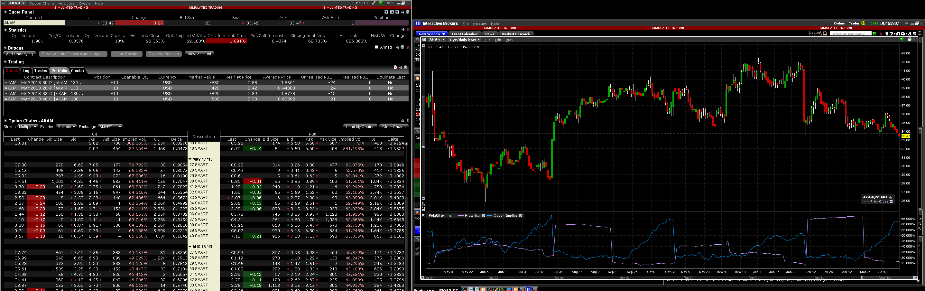The height and width of the screenshot is (291, 925).
Task: Click the green cube icon in option trader title bar
Action: point(381,3)
